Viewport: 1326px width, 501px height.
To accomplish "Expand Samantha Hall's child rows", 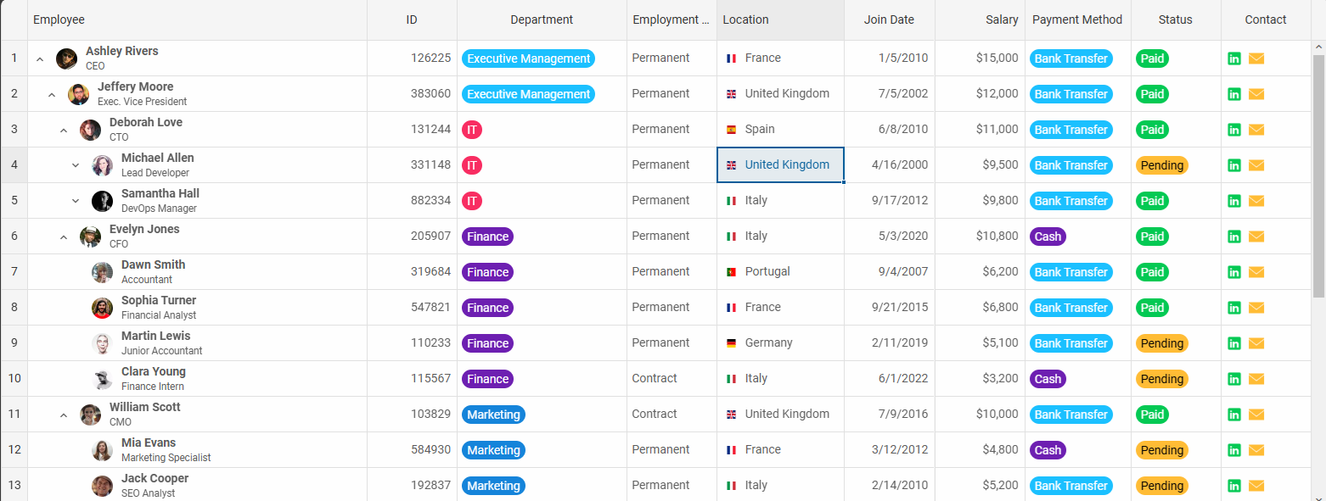I will (76, 202).
